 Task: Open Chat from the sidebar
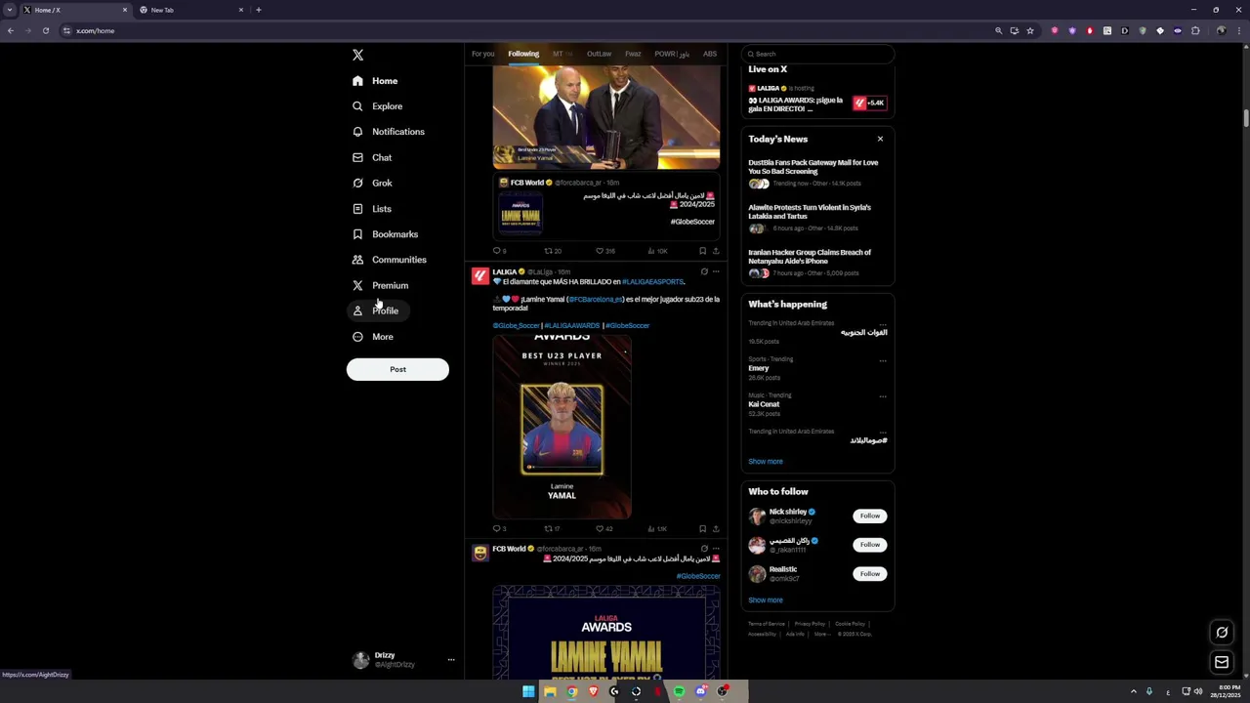point(372,157)
